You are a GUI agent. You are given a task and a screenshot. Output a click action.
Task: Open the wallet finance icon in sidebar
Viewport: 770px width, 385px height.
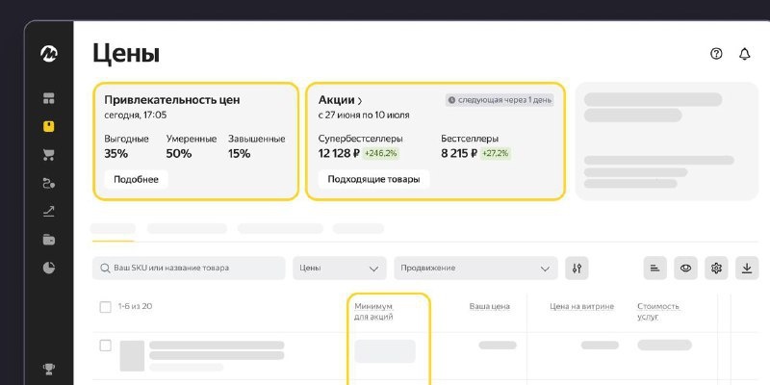pos(49,240)
